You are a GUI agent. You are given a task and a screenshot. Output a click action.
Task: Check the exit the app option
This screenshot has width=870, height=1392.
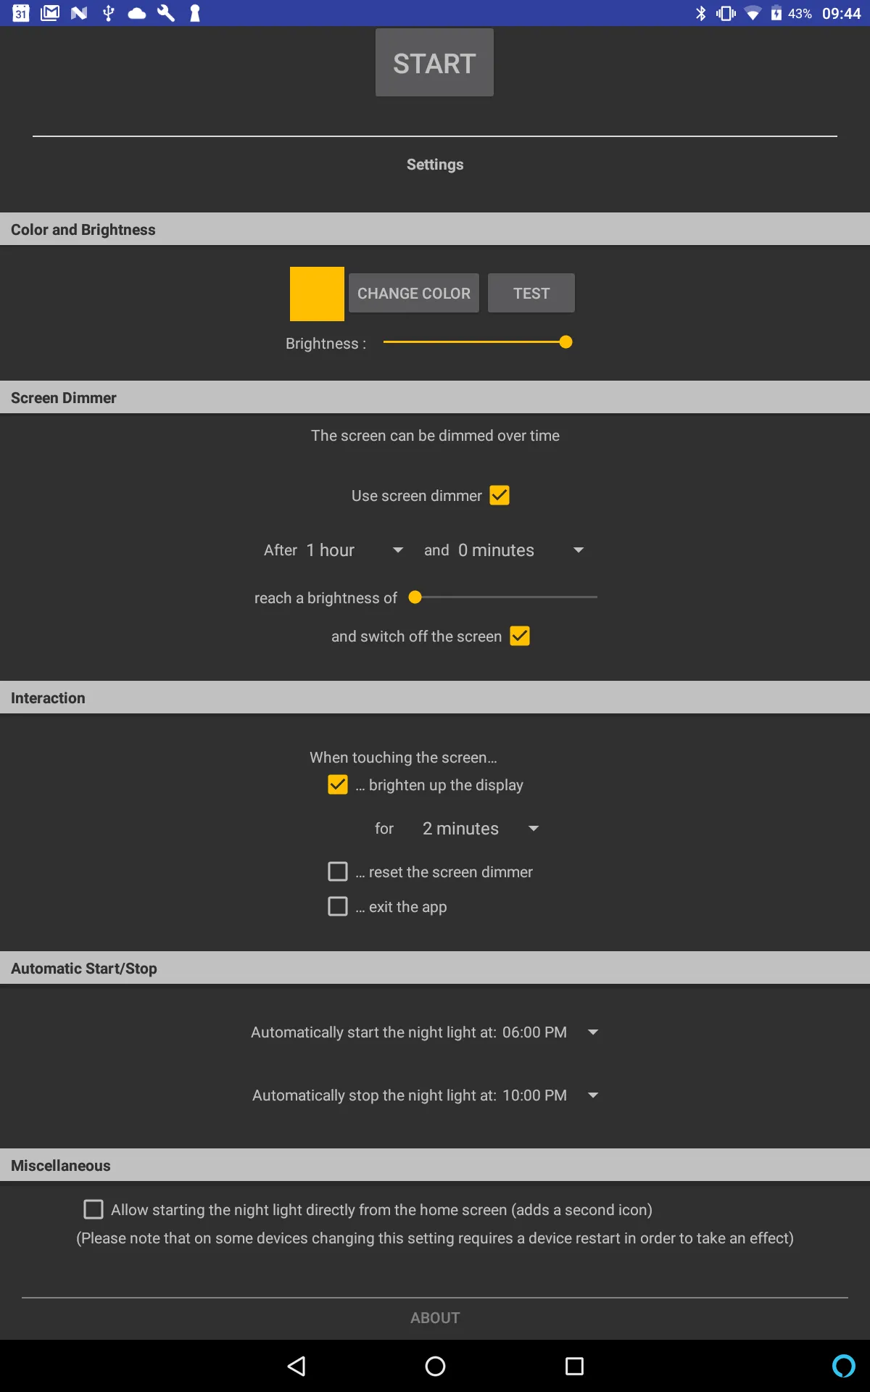(x=338, y=906)
